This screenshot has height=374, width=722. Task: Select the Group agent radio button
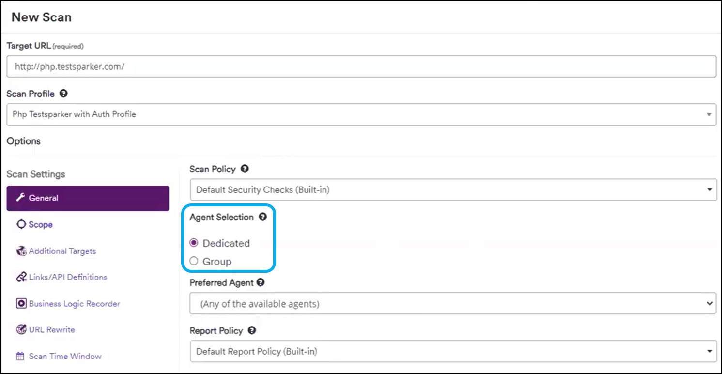(194, 260)
